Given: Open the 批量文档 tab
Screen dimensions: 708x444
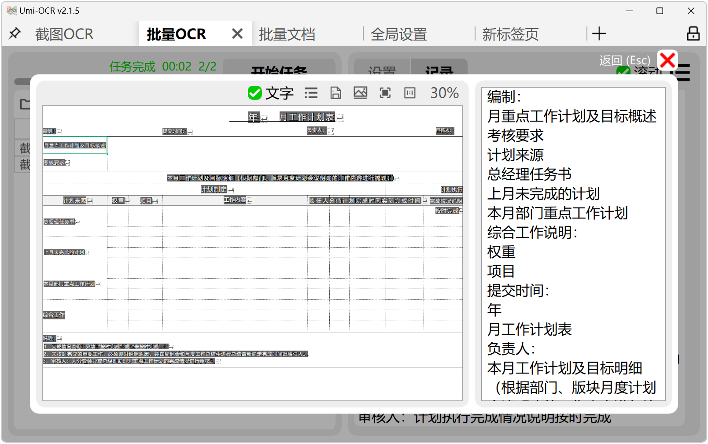Looking at the screenshot, I should 287,34.
